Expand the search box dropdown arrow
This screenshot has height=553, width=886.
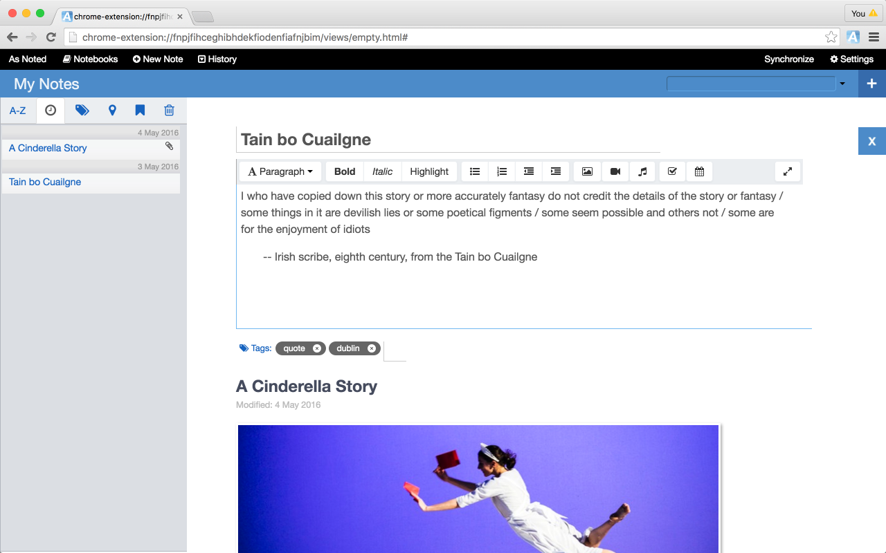pyautogui.click(x=842, y=84)
